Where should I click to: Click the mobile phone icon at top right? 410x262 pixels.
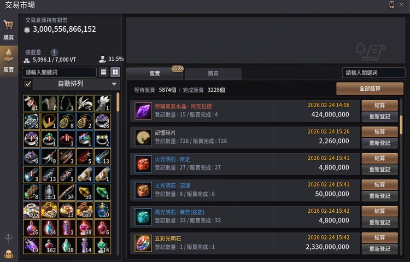pyautogui.click(x=391, y=5)
